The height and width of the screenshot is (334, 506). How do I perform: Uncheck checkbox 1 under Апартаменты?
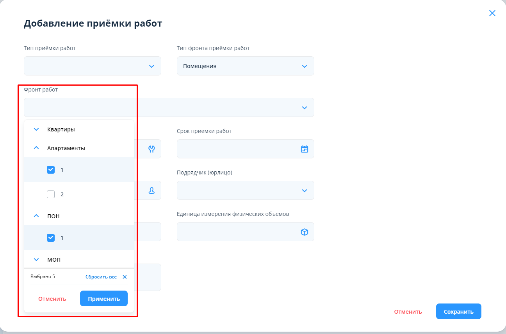[51, 170]
